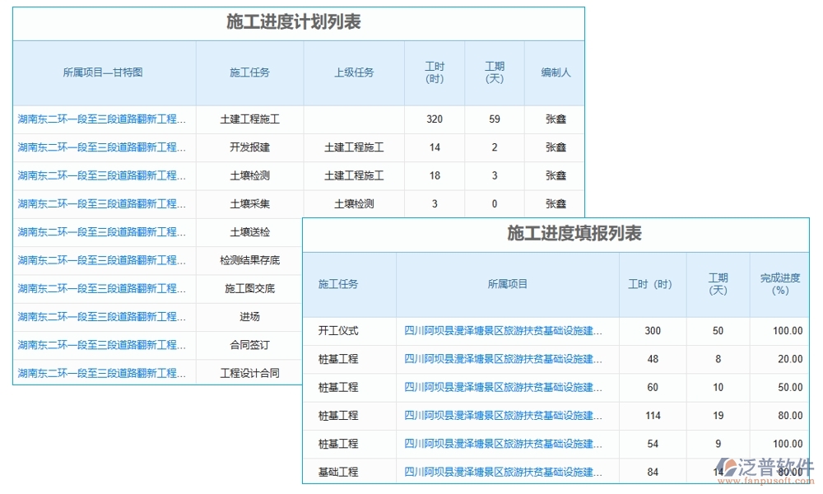Click the 所属项目—甘特图 column header
The width and height of the screenshot is (823, 494).
click(x=105, y=72)
